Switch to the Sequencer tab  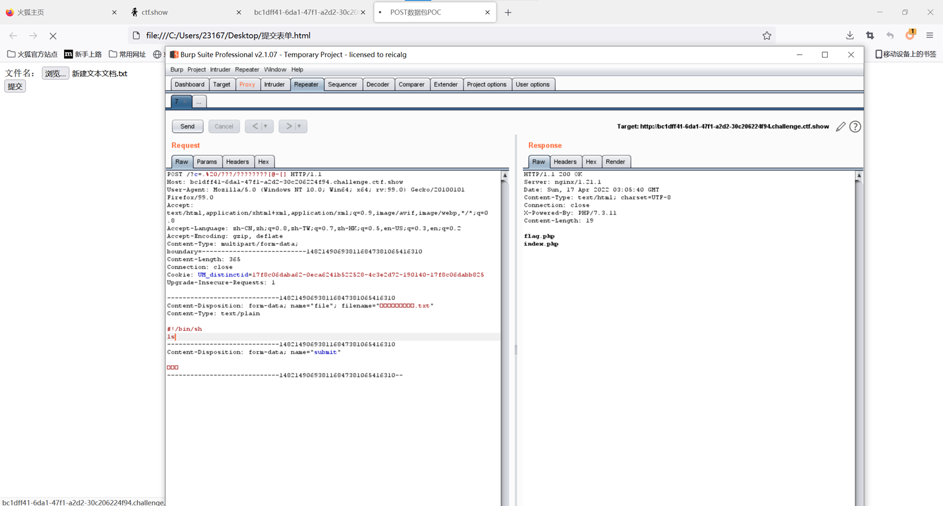tap(342, 85)
